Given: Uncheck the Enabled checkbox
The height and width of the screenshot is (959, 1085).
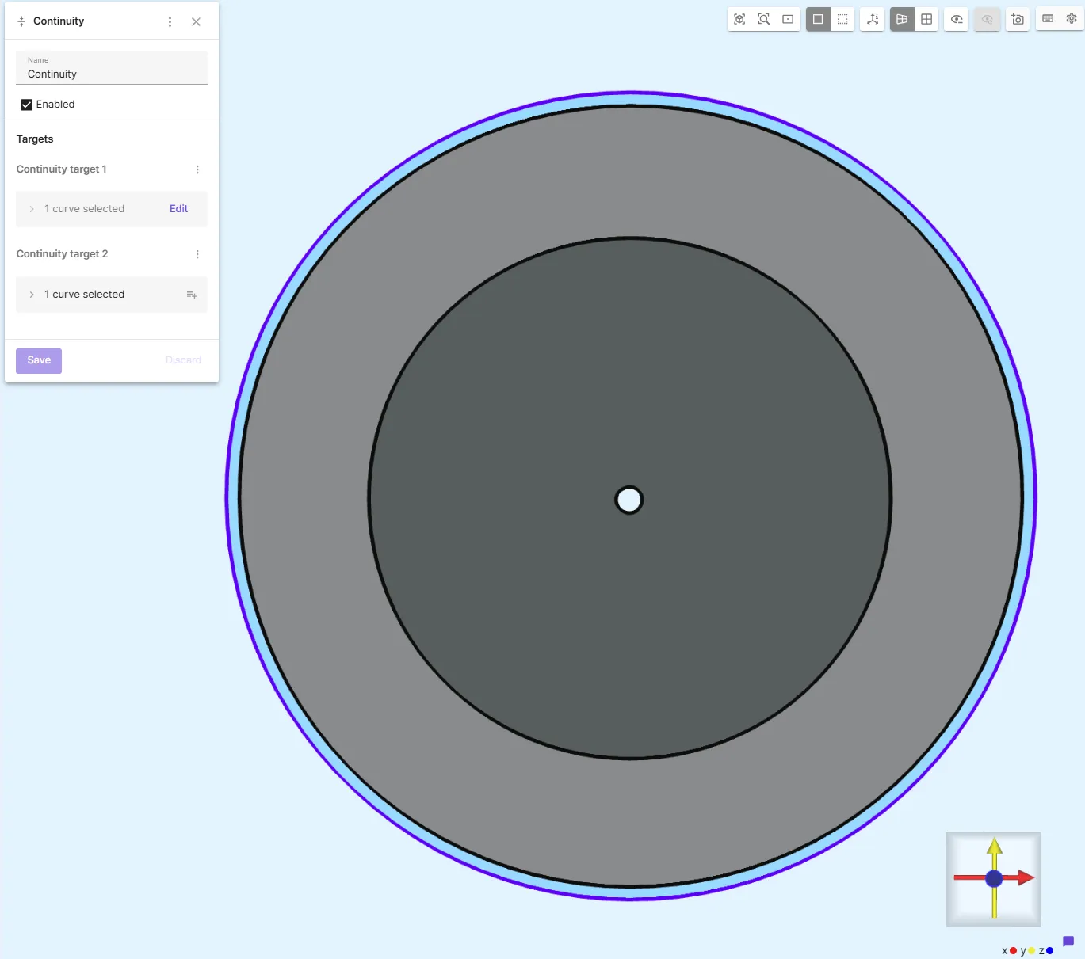Looking at the screenshot, I should [x=26, y=105].
